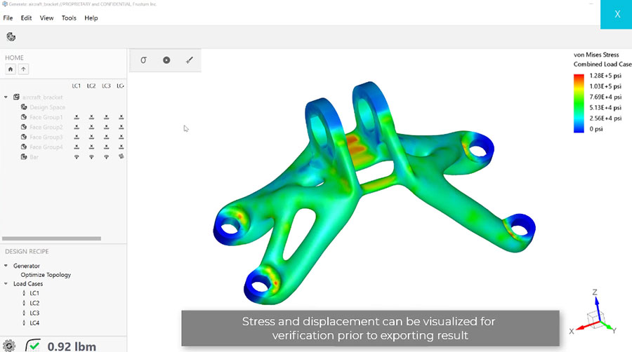Toggle Bar load marker under LC3
This screenshot has width=632, height=352.
(x=106, y=156)
